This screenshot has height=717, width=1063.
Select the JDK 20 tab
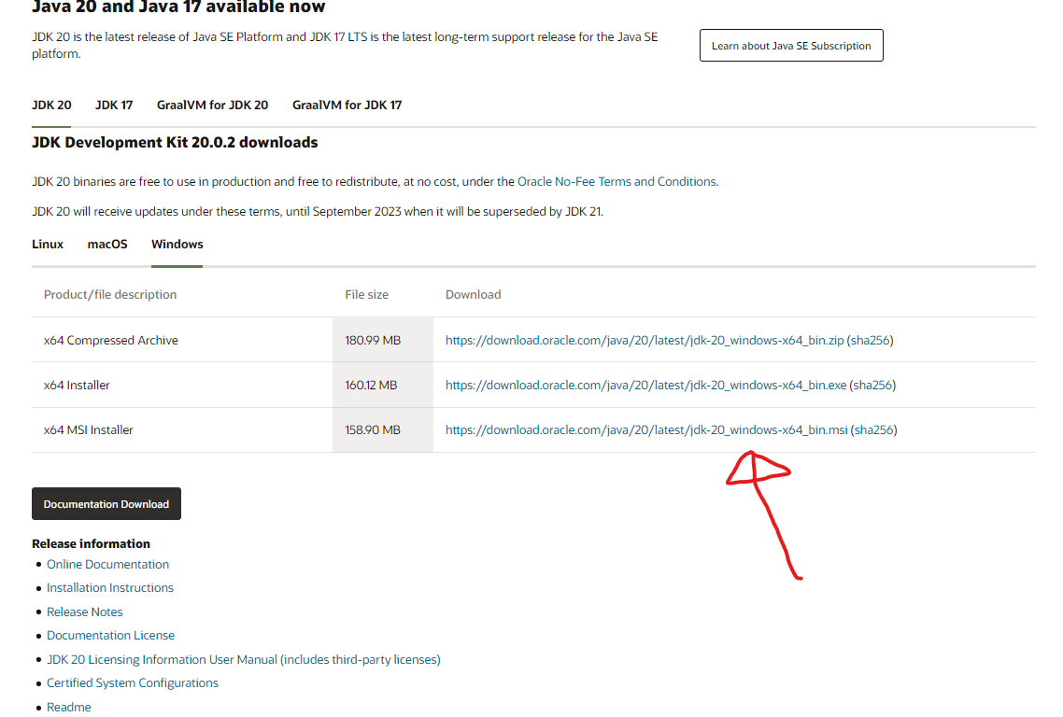click(x=51, y=105)
